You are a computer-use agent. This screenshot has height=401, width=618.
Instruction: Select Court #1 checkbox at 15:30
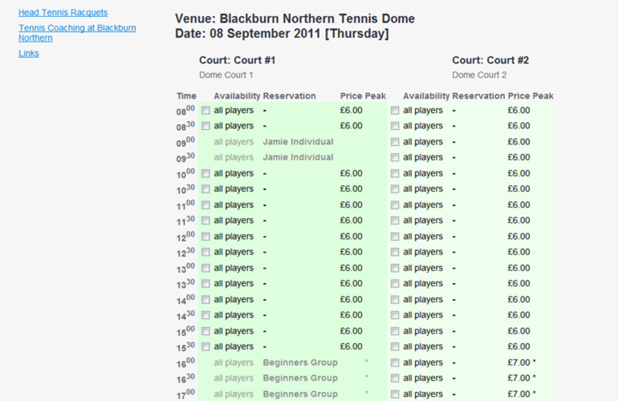(206, 347)
